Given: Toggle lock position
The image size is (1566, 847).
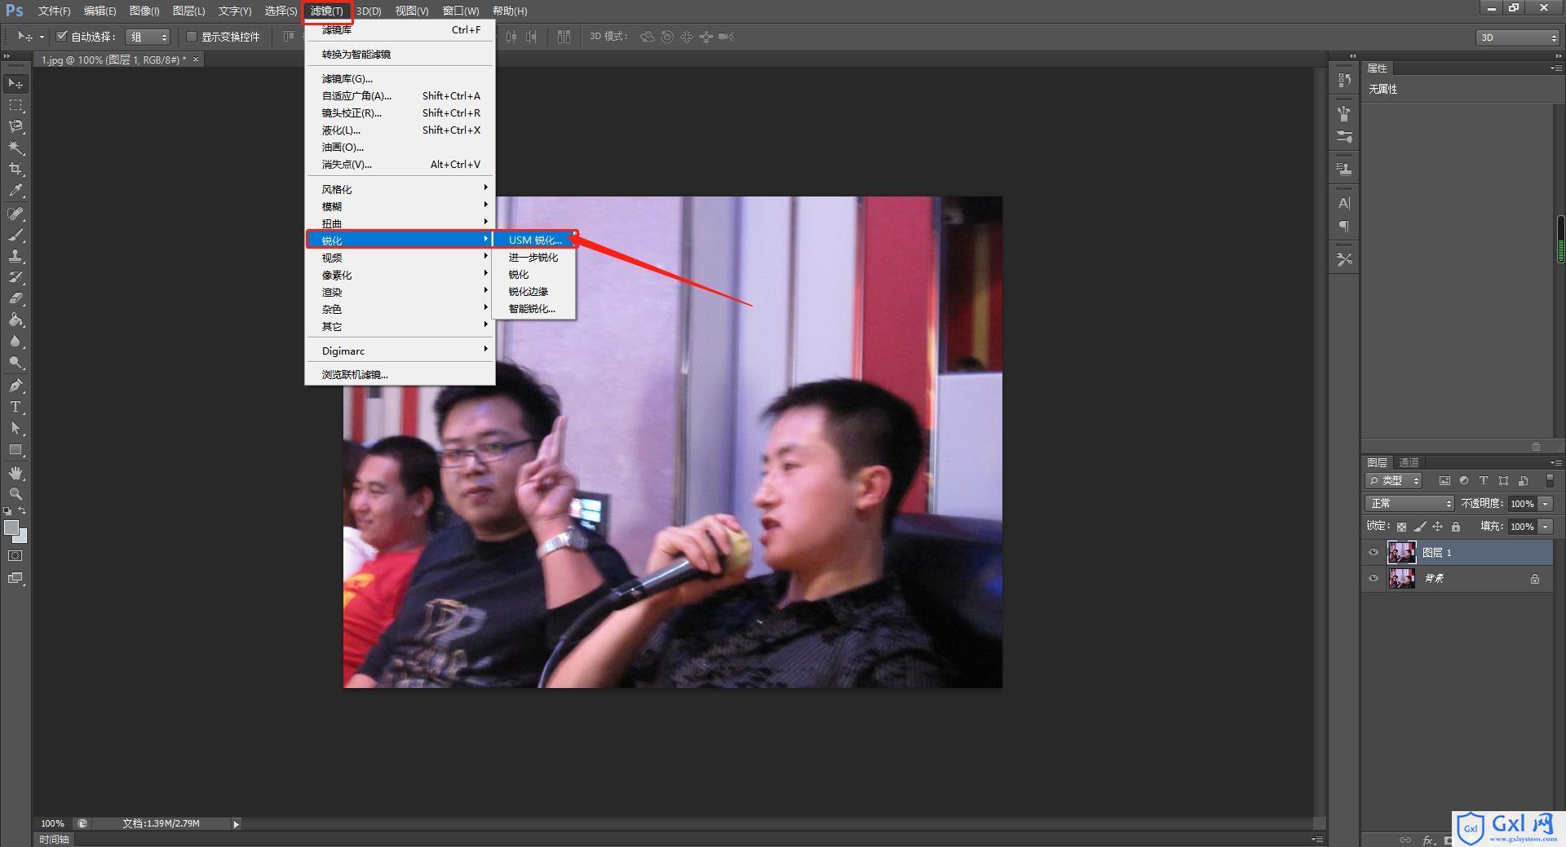Looking at the screenshot, I should [x=1438, y=527].
